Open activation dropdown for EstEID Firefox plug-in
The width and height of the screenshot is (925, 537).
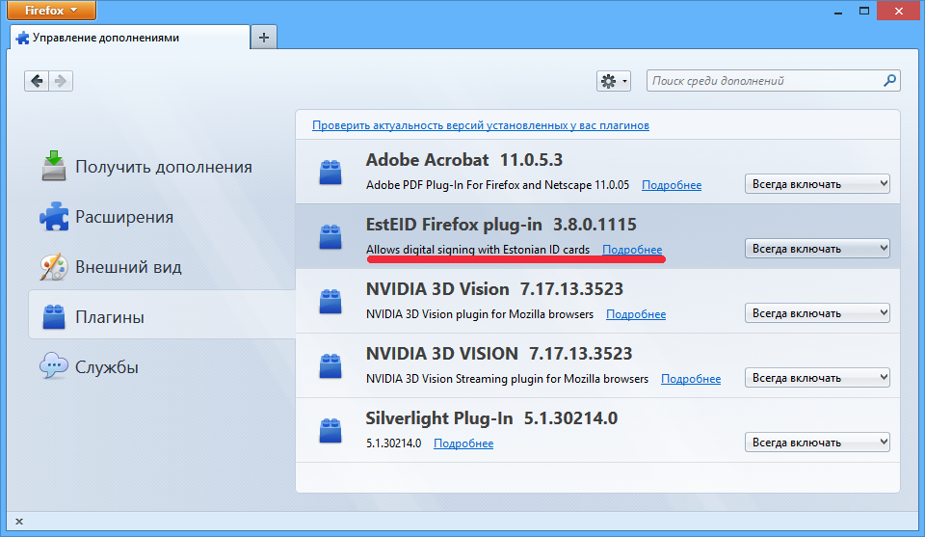[x=817, y=249]
